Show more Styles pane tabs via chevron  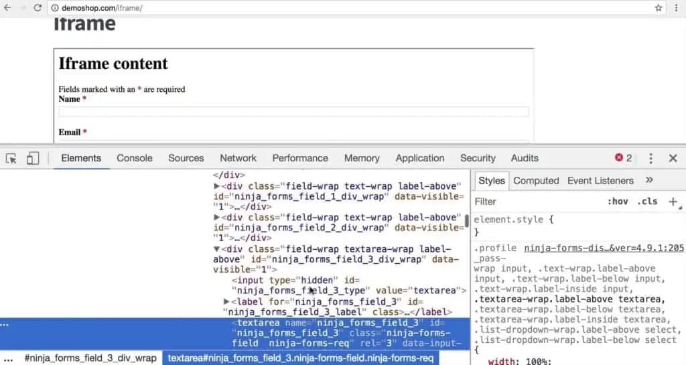(x=649, y=180)
